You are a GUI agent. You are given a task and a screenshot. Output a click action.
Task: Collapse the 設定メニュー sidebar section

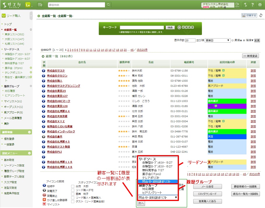(29, 153)
